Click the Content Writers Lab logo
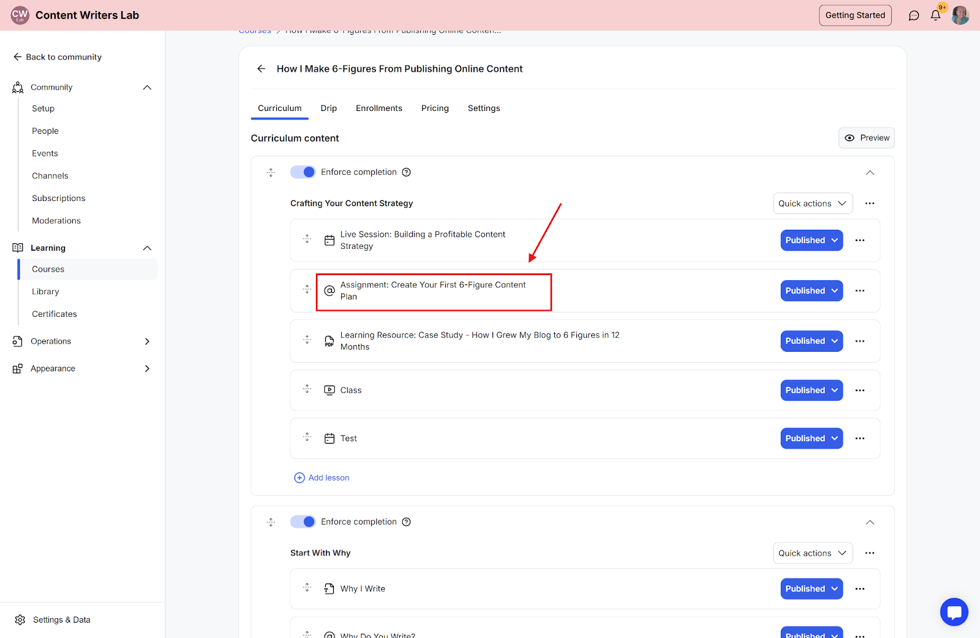This screenshot has width=980, height=638. pos(20,15)
